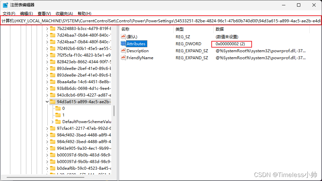Screen dimensions: 322x181
Task: Click the folder icon of key b0deaf6b-59c0-4523
Action: (53, 168)
